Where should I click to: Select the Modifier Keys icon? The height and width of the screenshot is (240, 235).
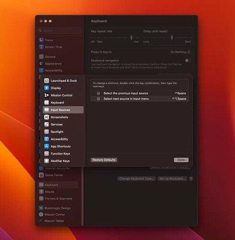pos(47,161)
